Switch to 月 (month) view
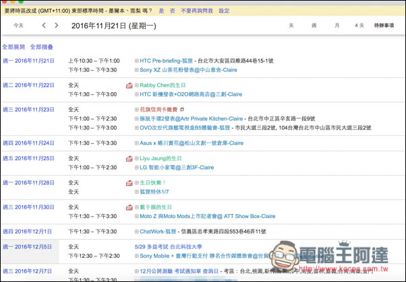 click(x=337, y=26)
